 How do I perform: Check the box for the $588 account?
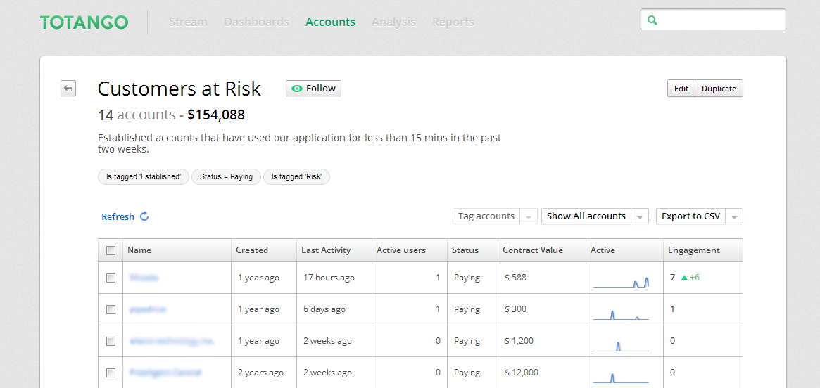[x=111, y=278]
